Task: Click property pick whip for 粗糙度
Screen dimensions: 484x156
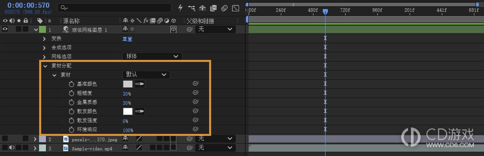Action: coord(195,92)
